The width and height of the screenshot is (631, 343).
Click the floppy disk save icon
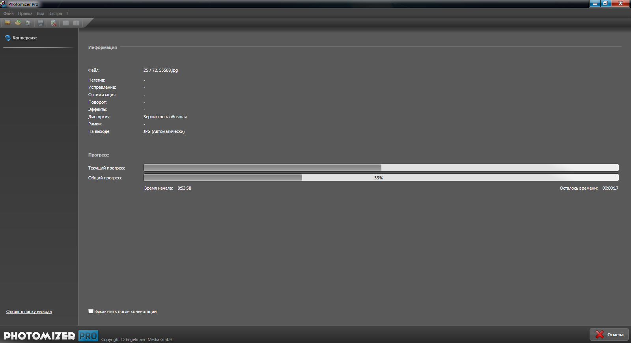41,23
